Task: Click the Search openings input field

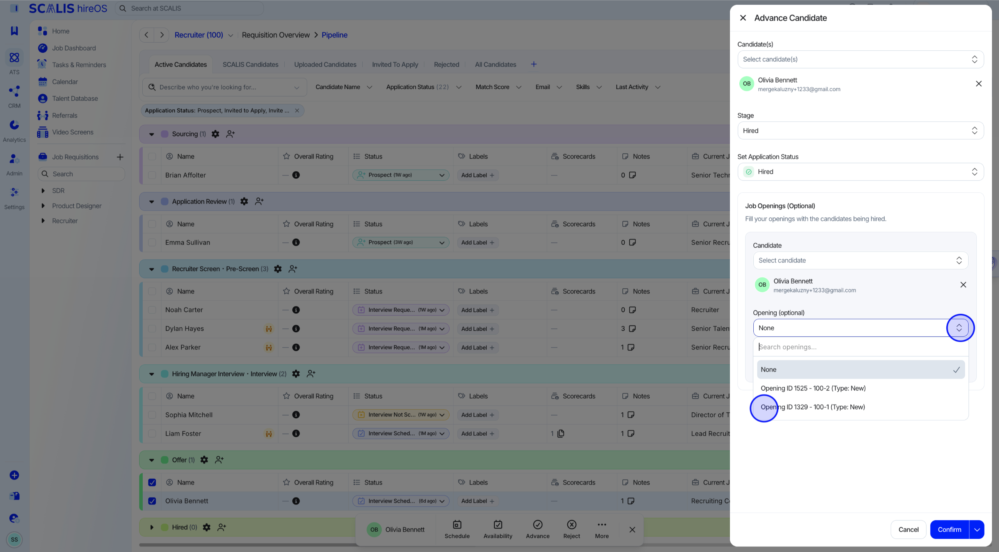Action: point(860,347)
